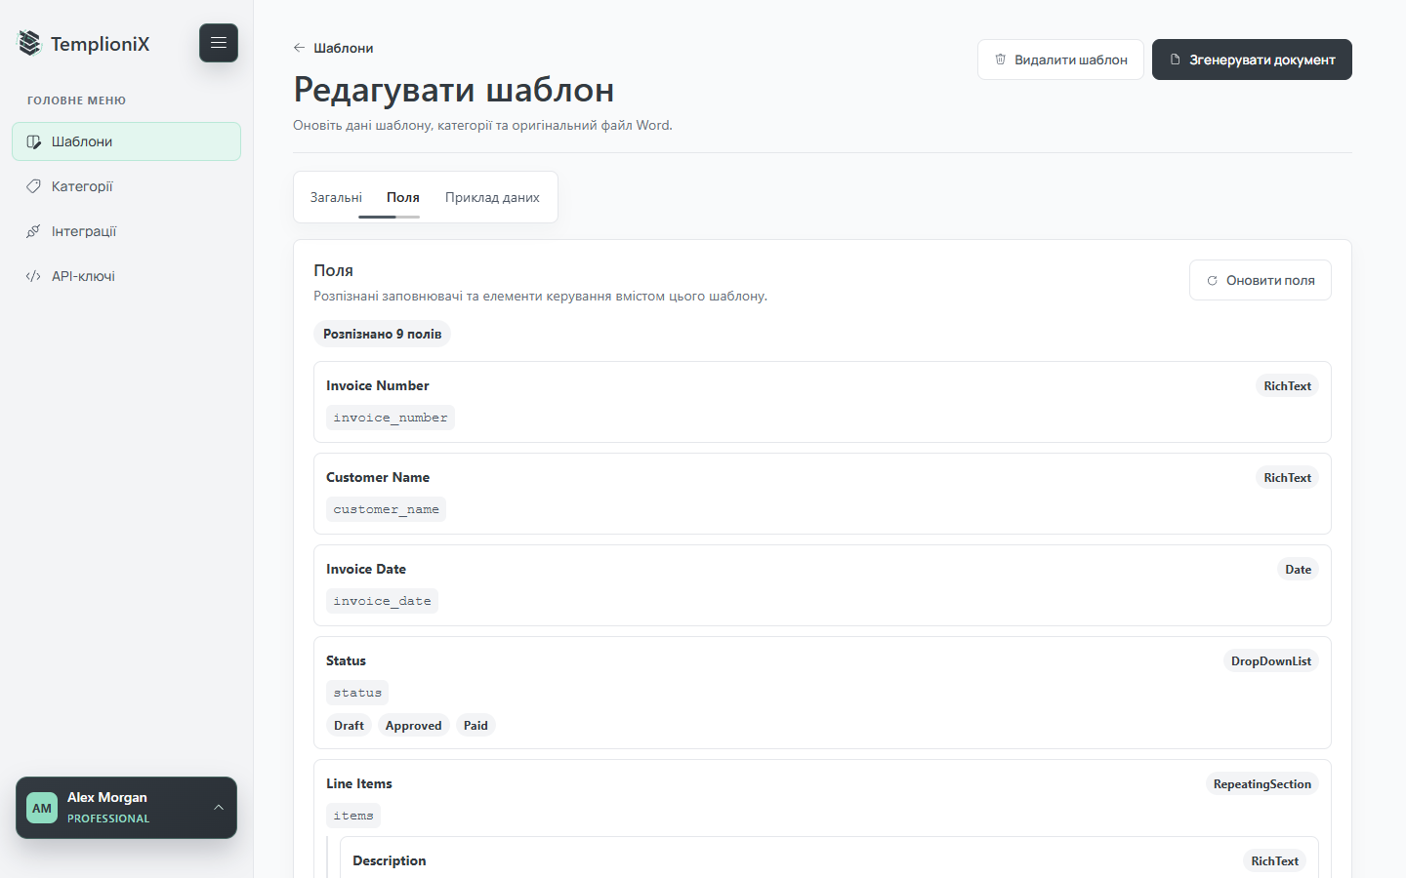Click the trash icon on Видалити шаблон
The image size is (1406, 878).
point(1001,60)
